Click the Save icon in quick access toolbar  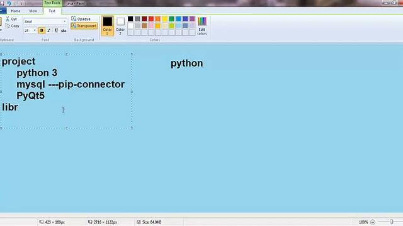pyautogui.click(x=2, y=3)
